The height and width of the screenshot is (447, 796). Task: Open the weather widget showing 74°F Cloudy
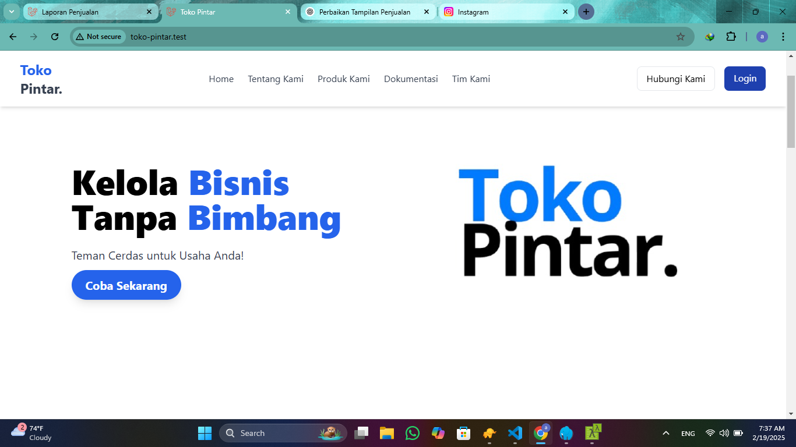click(x=31, y=433)
